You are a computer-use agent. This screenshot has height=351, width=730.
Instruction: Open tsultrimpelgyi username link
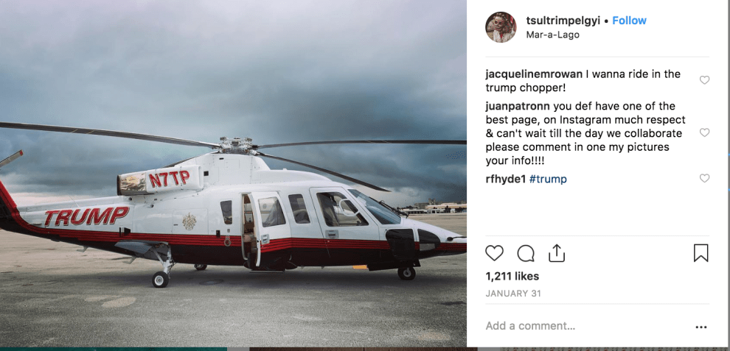[563, 21]
